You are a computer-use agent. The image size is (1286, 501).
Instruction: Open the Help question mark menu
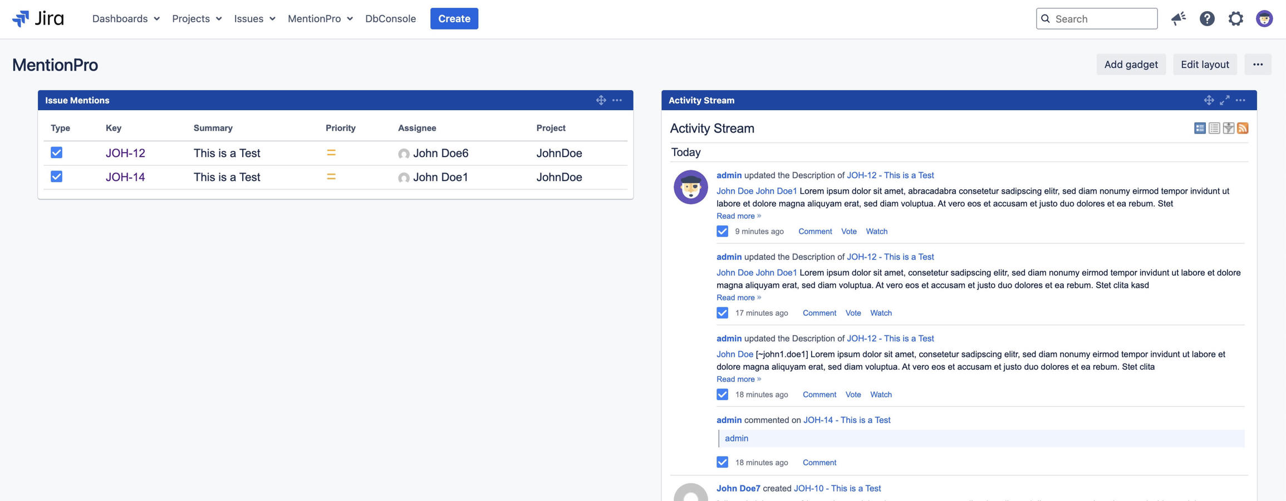pos(1207,18)
